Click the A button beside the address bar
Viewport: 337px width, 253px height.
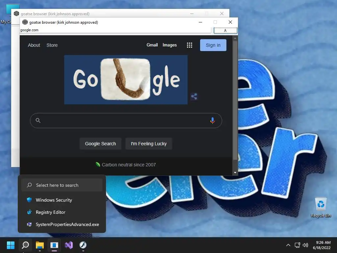click(225, 30)
